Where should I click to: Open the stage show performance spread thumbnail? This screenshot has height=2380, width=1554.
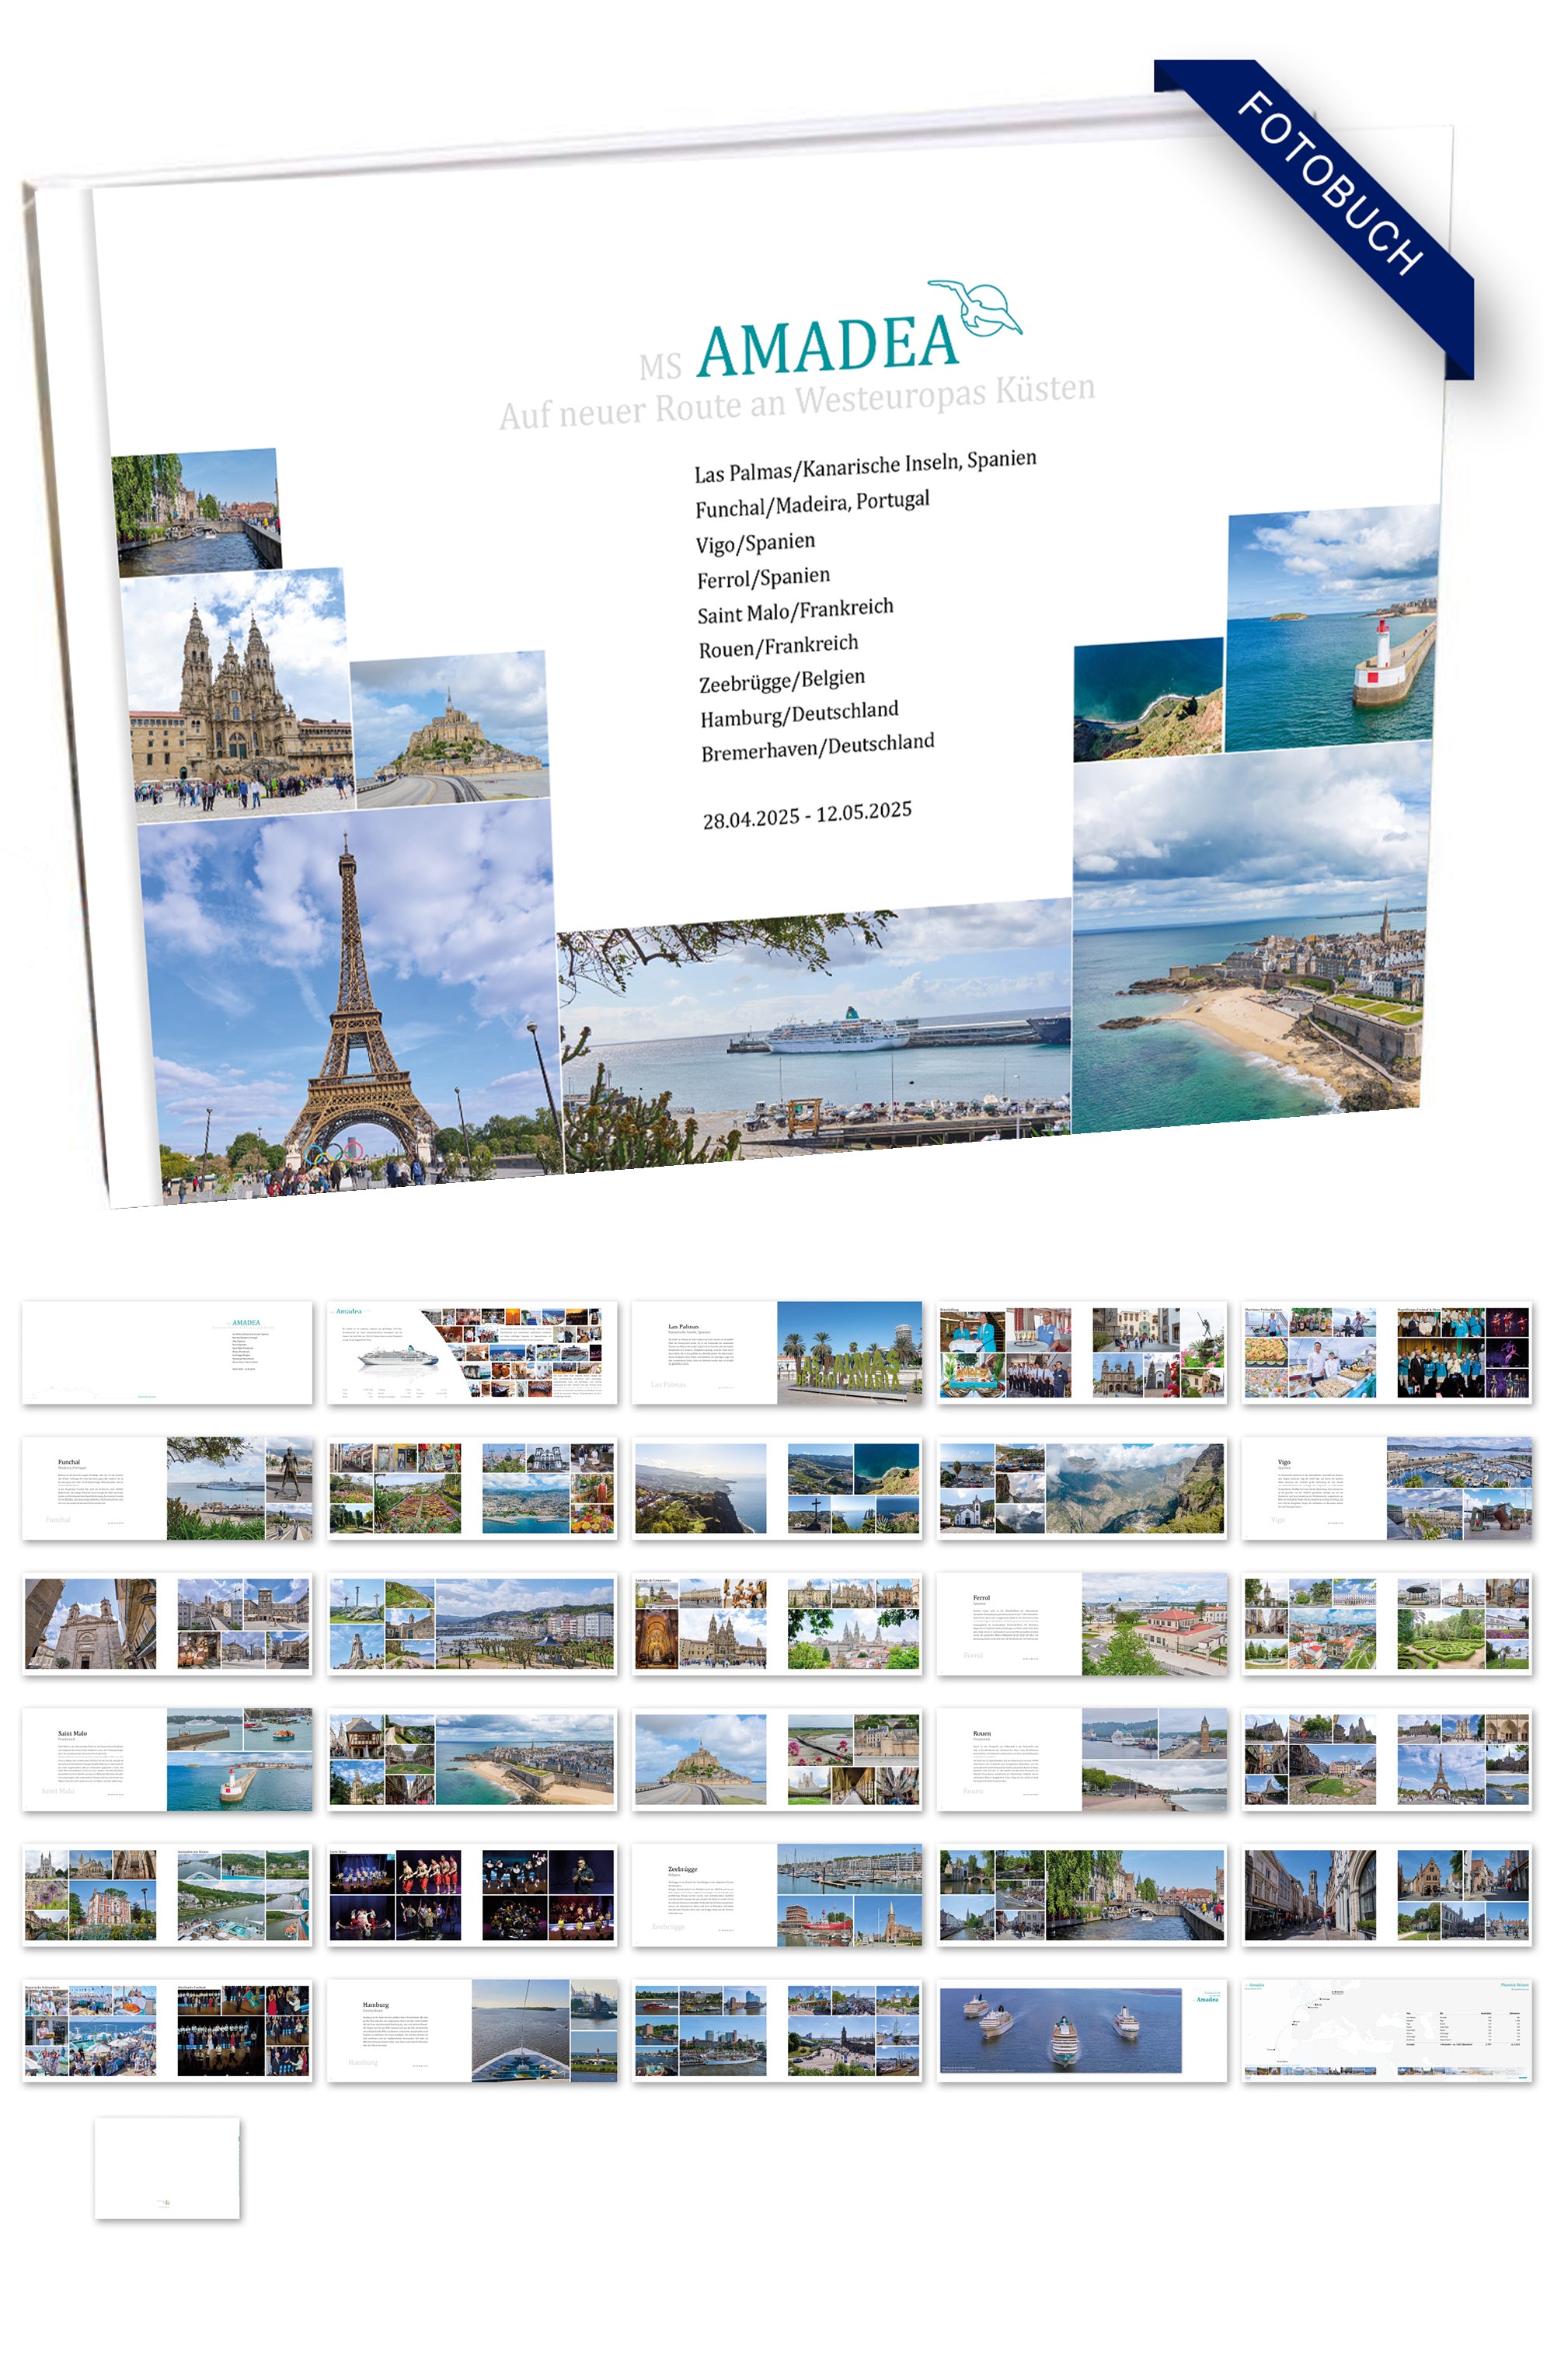tap(472, 1895)
